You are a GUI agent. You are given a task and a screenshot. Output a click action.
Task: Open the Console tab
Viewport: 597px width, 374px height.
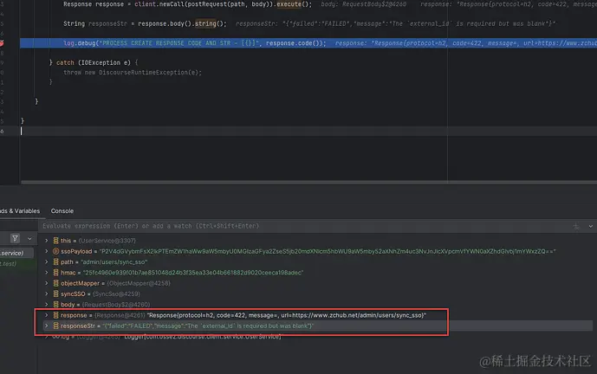[62, 210]
